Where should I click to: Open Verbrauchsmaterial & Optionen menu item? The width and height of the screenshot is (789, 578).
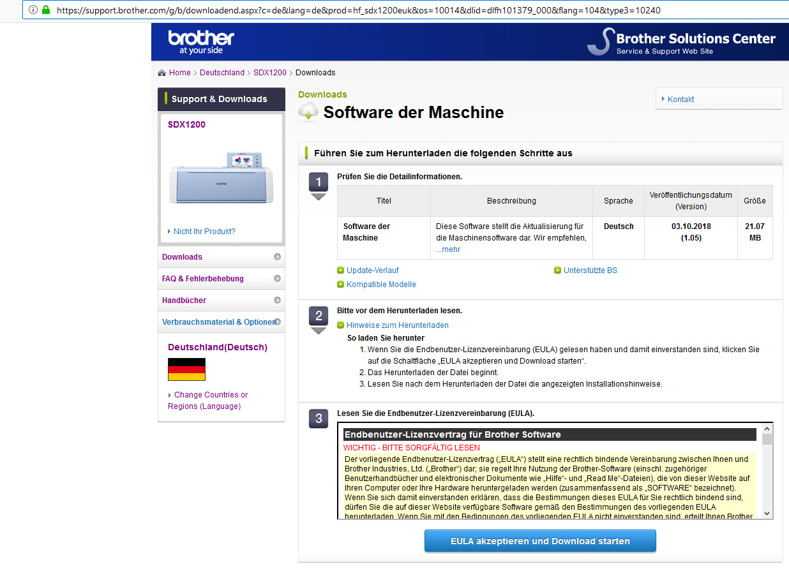point(218,322)
